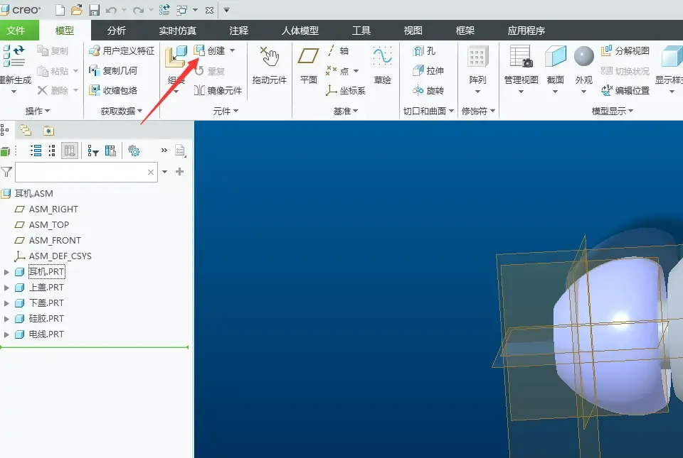Expand the 上盖.PRT tree node
The width and height of the screenshot is (683, 458).
click(6, 288)
